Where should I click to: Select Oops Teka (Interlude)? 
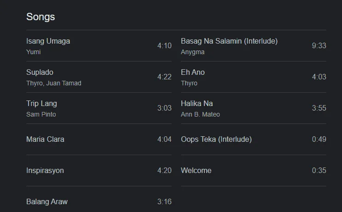[x=254, y=139]
